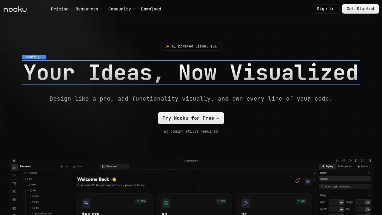Click the Run play icon

coord(338,161)
